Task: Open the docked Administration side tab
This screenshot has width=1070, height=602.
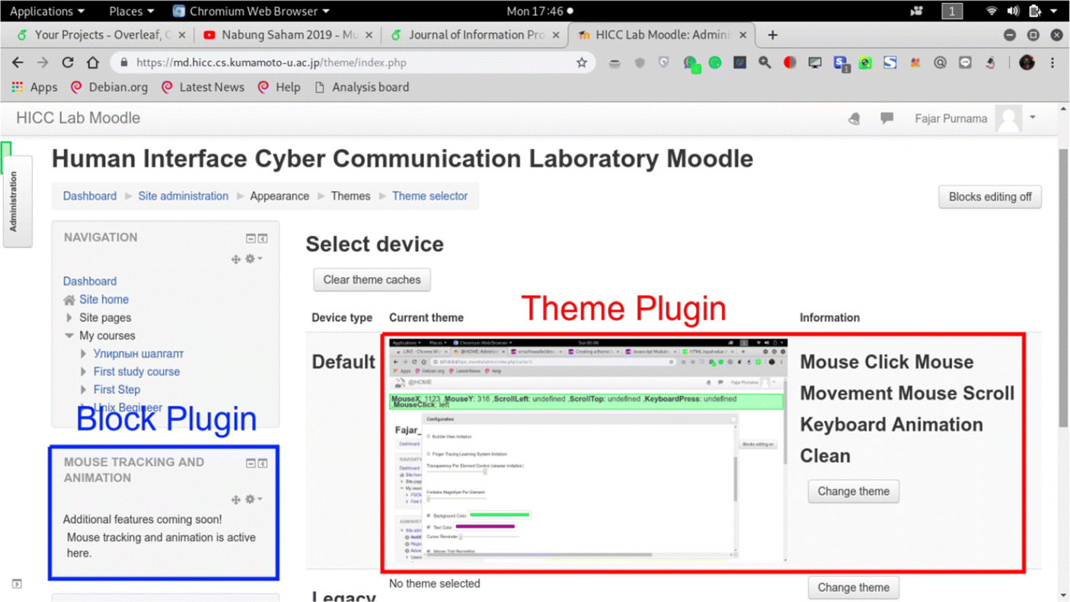Action: point(17,201)
